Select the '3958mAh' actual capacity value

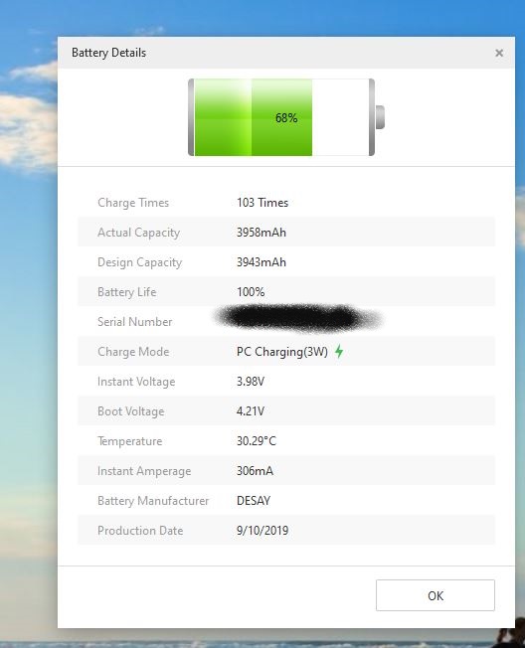[262, 233]
